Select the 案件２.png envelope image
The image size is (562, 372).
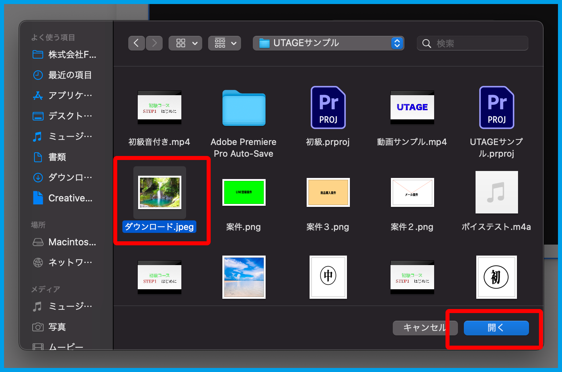click(x=412, y=193)
